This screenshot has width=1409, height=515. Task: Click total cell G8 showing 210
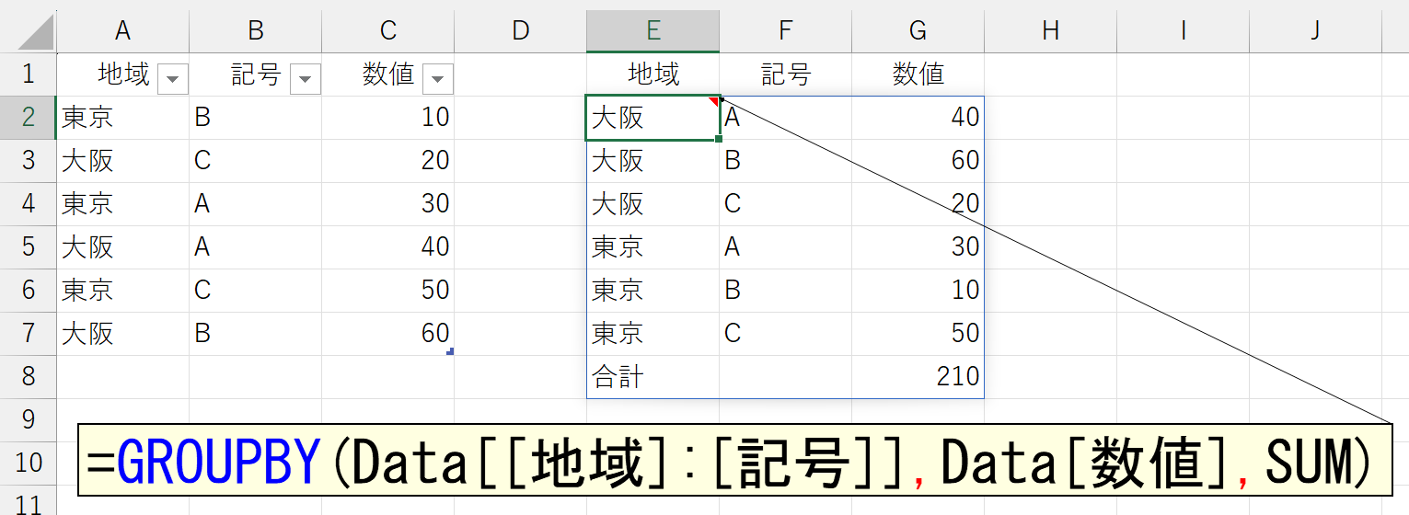click(918, 377)
